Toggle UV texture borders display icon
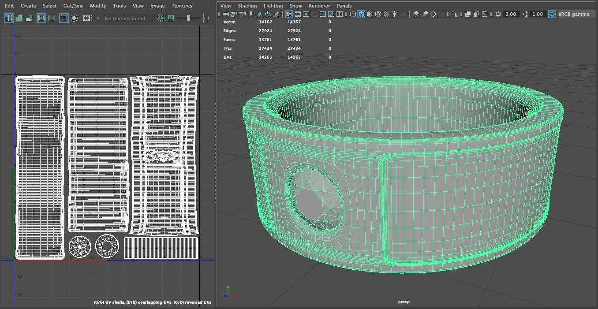Screen dimensions: 598x309 pos(41,18)
